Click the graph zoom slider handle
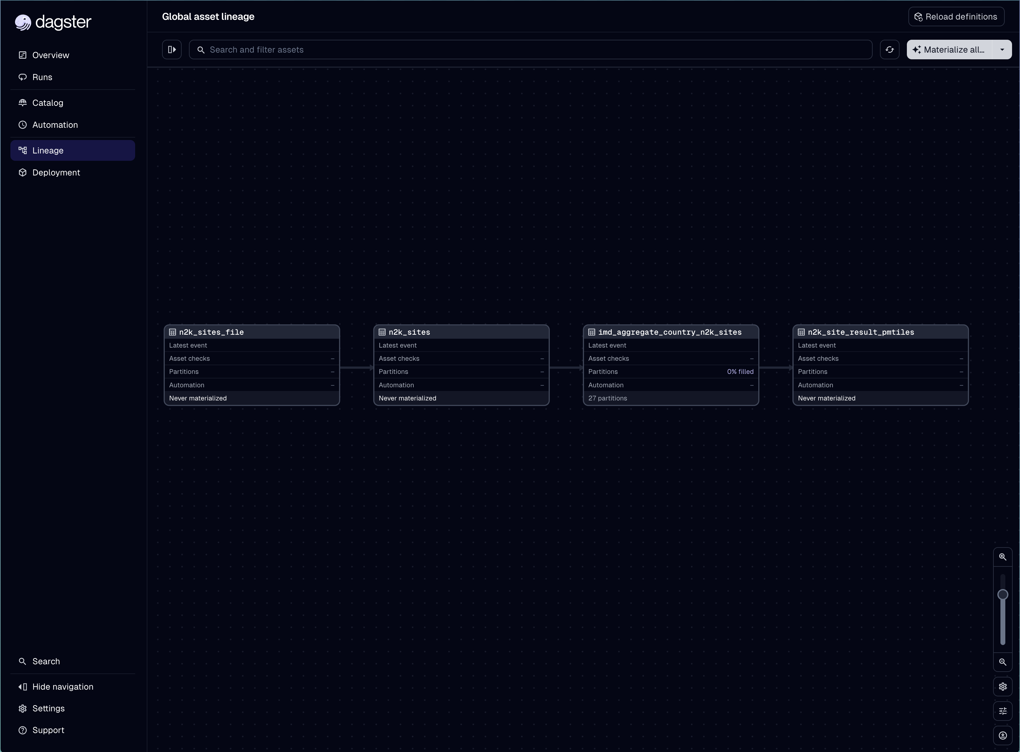 1002,595
